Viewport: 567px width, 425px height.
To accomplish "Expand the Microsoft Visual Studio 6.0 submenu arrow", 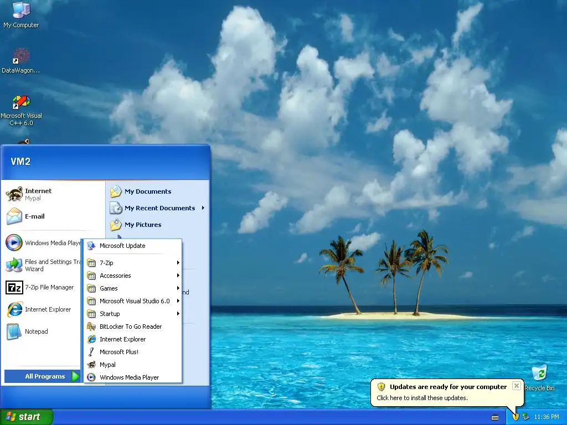I will point(178,300).
